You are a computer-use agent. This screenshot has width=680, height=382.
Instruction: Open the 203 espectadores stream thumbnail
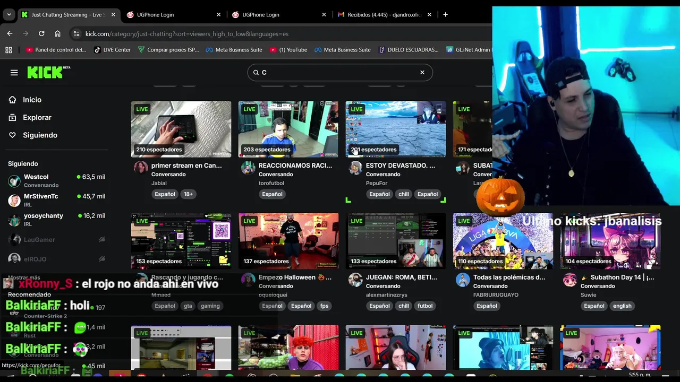point(288,129)
